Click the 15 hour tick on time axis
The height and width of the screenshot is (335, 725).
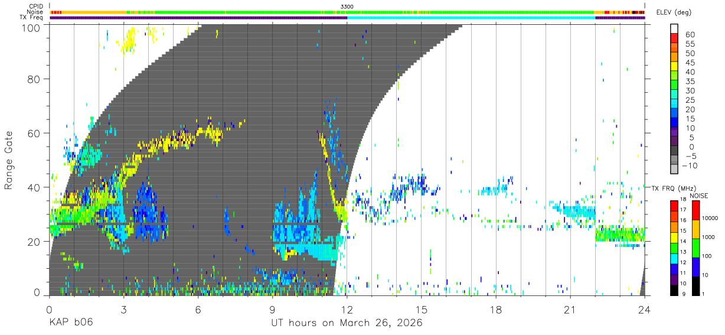[422, 310]
